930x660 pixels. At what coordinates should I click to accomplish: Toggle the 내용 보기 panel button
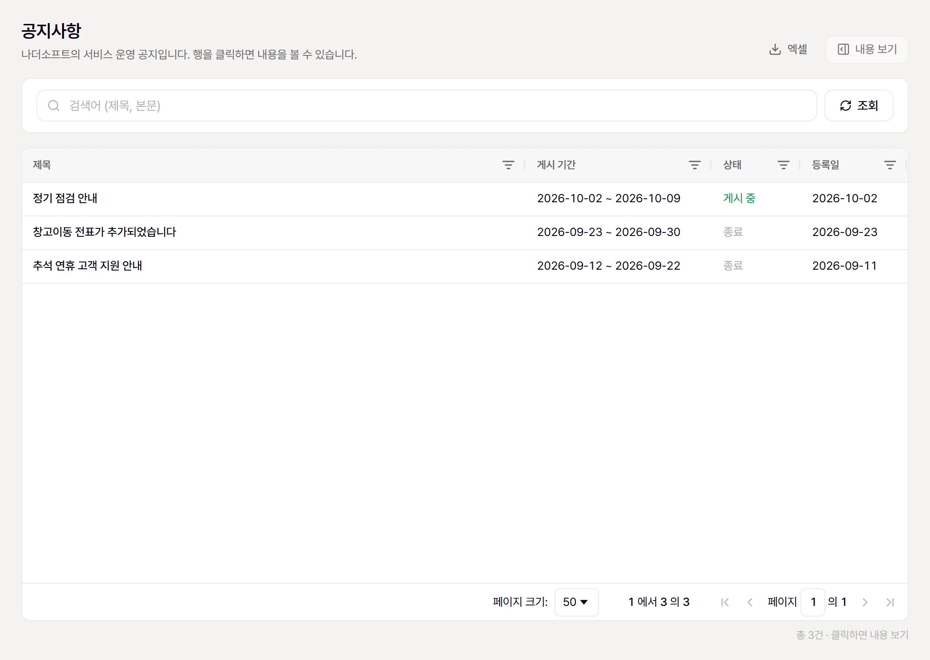(867, 49)
